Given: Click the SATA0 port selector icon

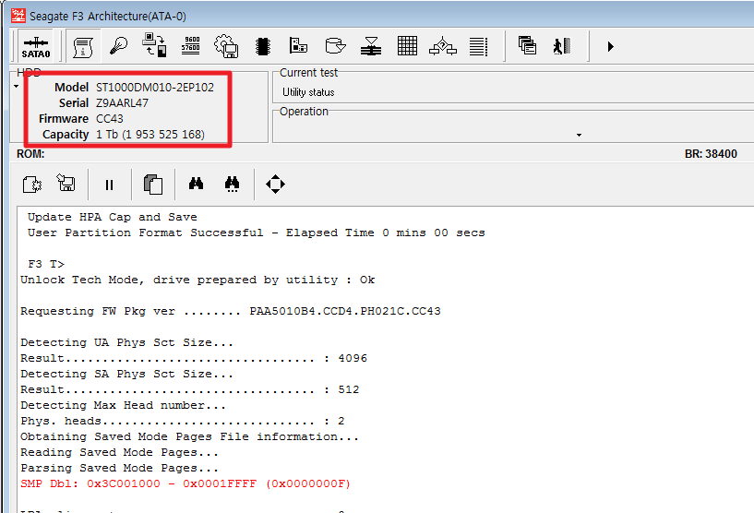Looking at the screenshot, I should (36, 47).
